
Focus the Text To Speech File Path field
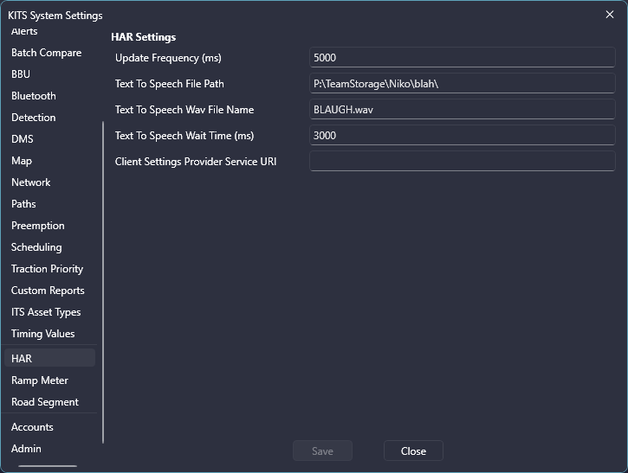point(463,84)
